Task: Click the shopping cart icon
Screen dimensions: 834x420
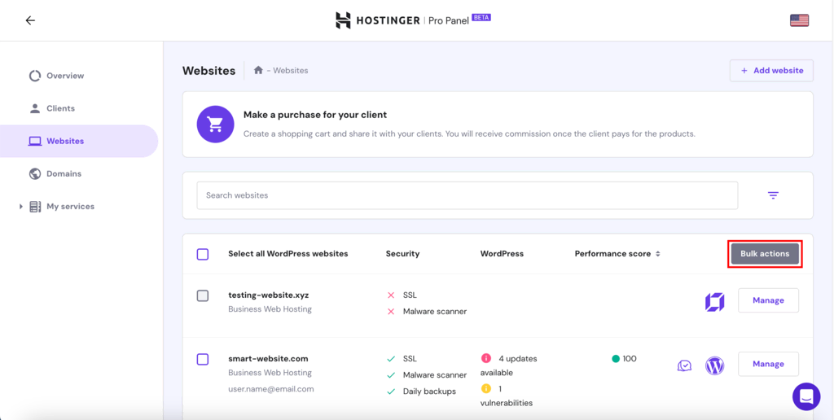Action: [215, 125]
